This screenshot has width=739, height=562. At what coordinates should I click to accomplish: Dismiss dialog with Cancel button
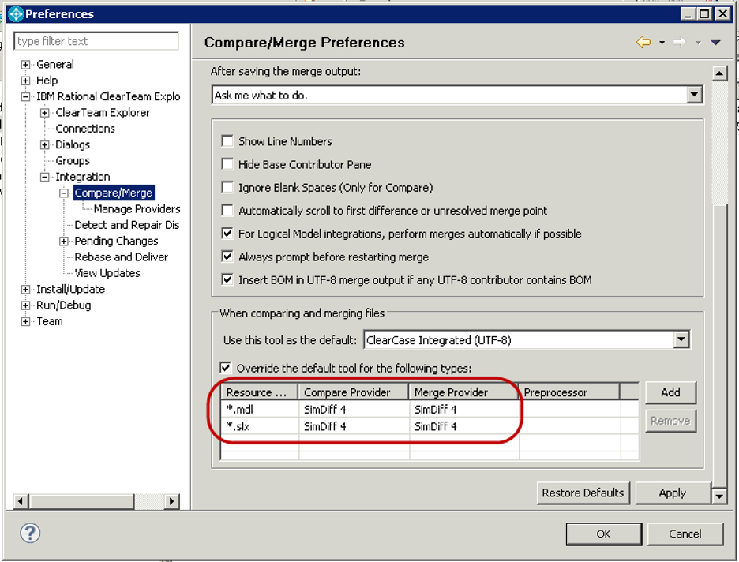coord(685,534)
